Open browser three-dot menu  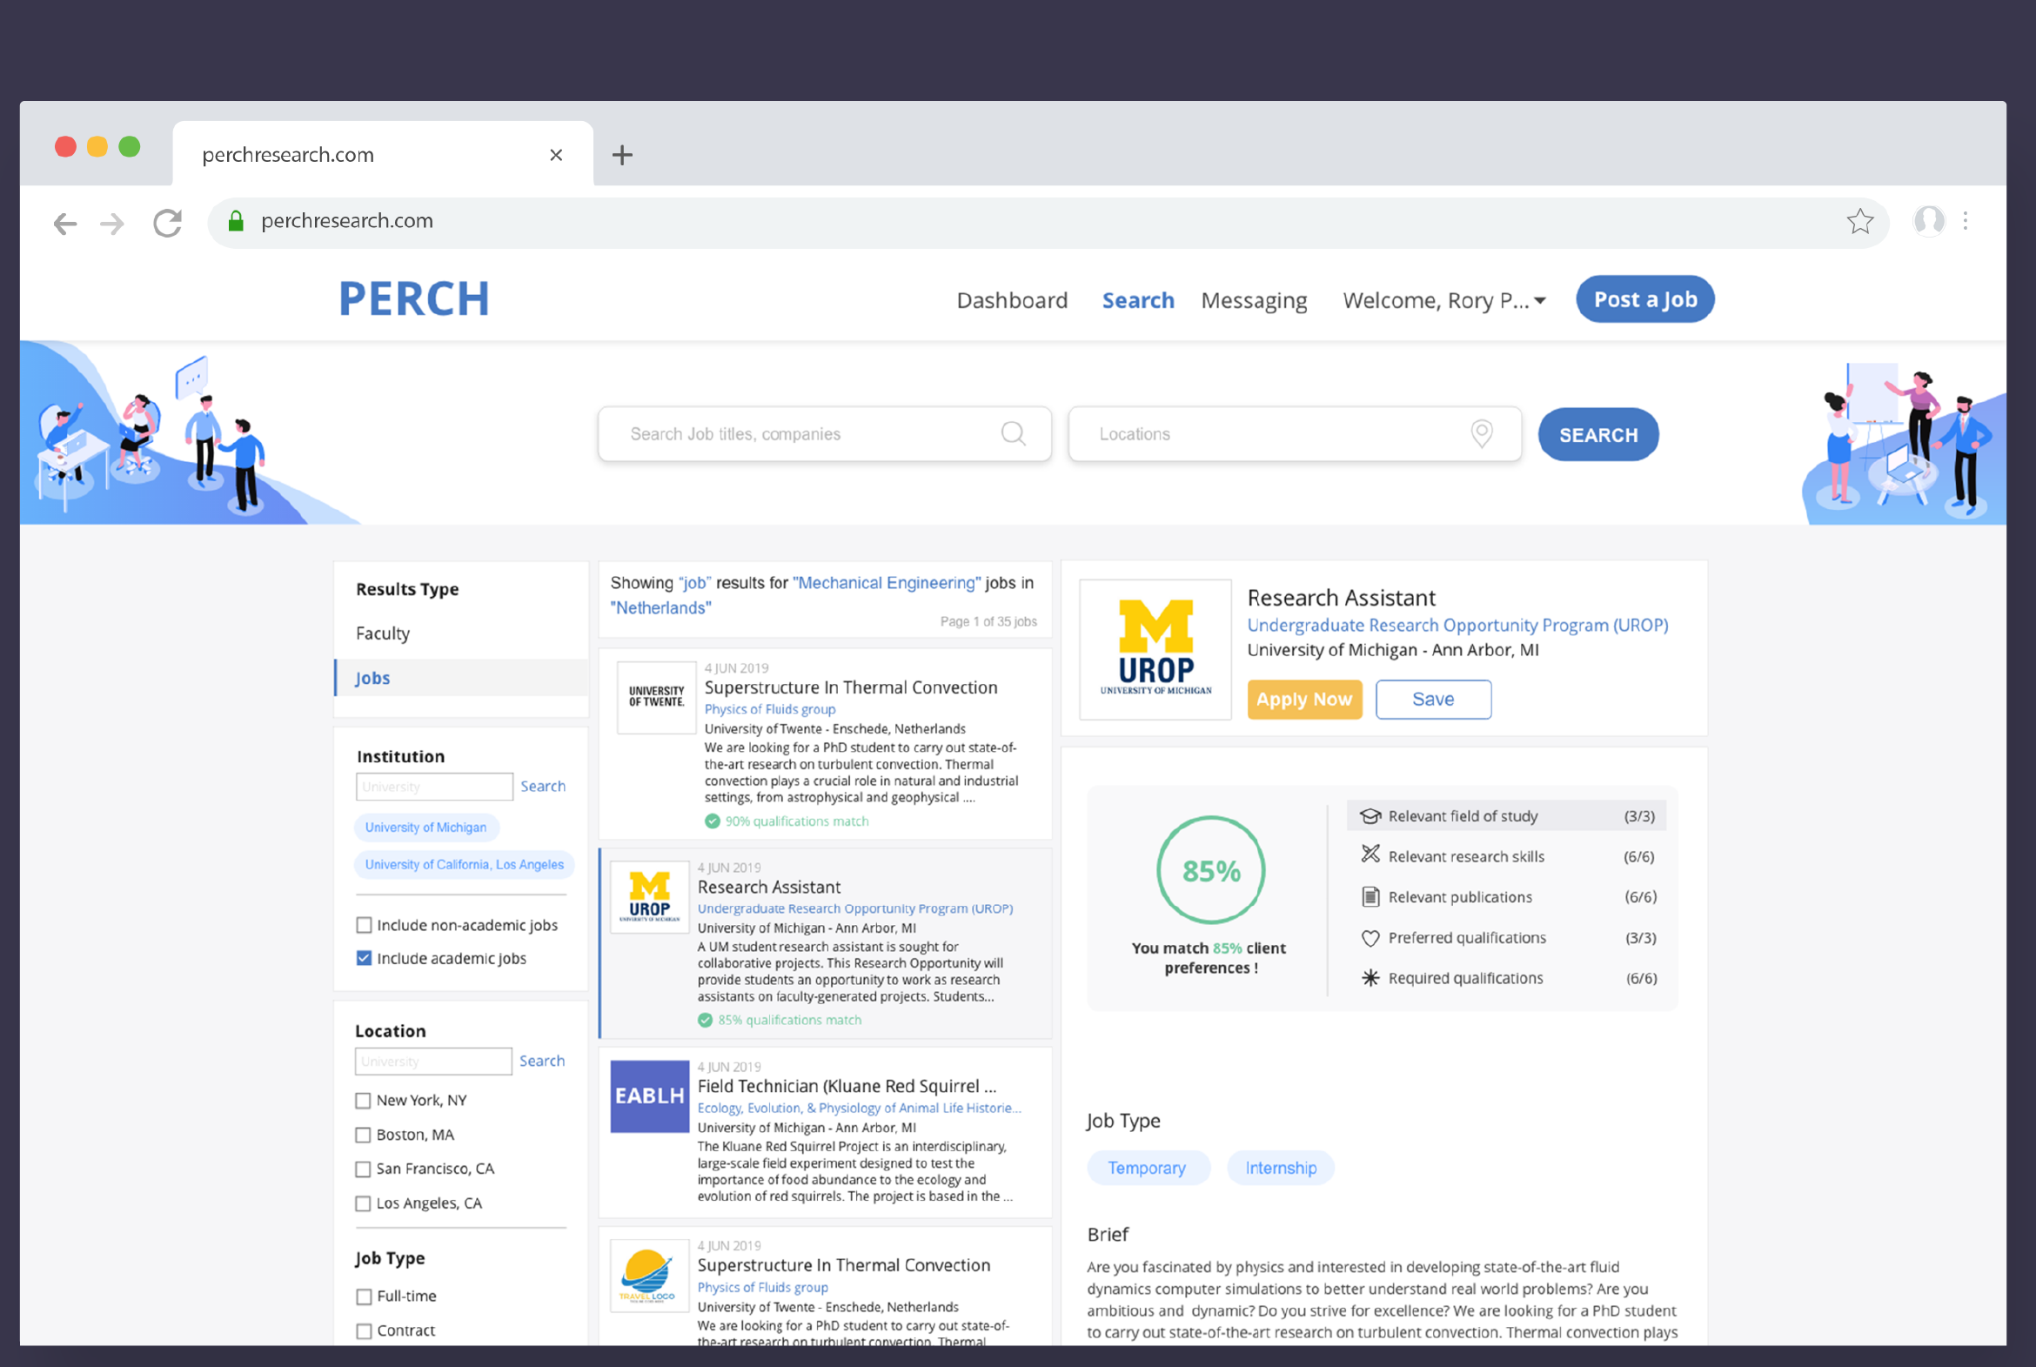coord(1966,221)
